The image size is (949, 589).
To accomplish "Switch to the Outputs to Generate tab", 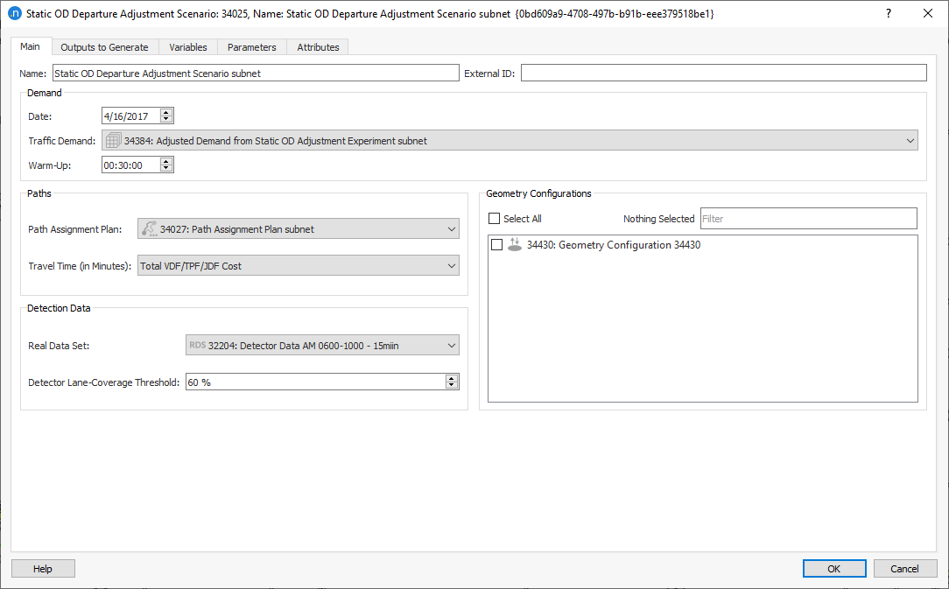I will click(x=104, y=46).
